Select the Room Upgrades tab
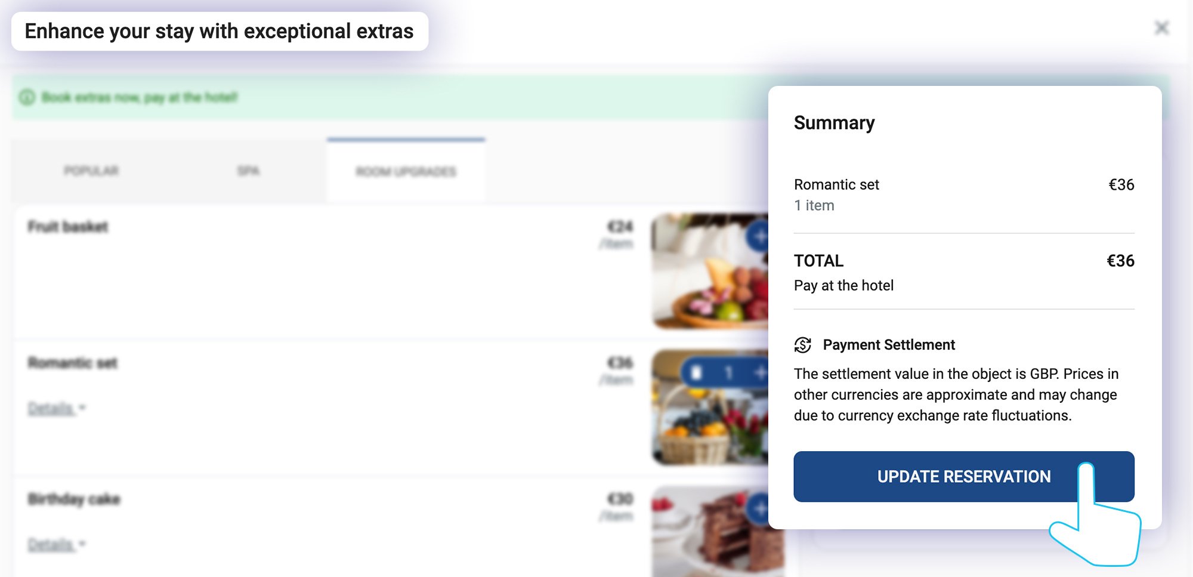The height and width of the screenshot is (577, 1193). pos(406,172)
